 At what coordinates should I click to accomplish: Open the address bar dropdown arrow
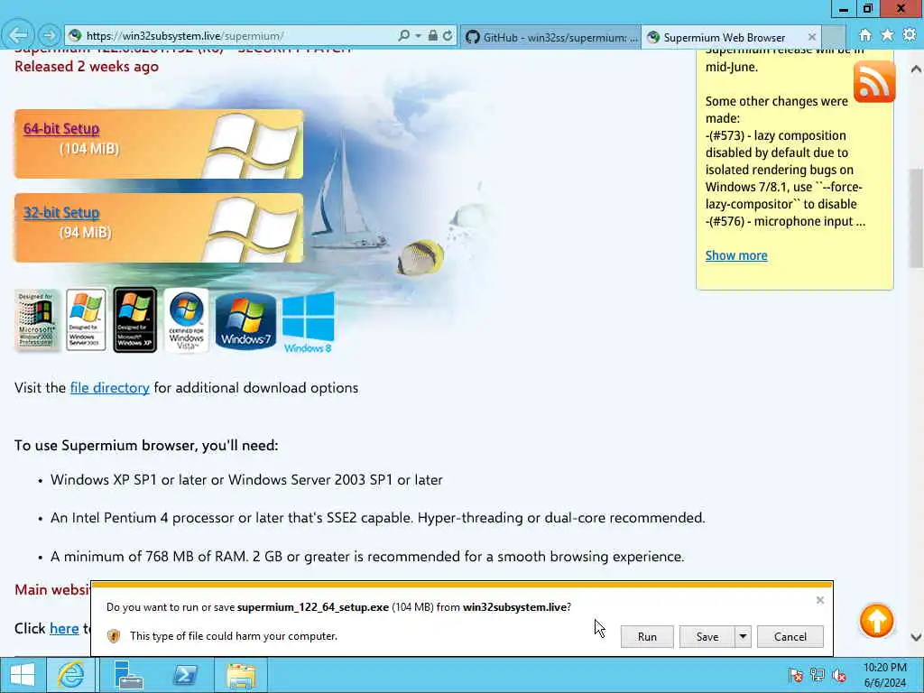click(x=418, y=36)
